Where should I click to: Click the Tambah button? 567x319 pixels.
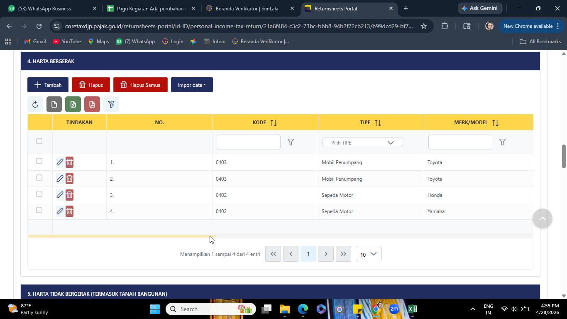(x=48, y=85)
